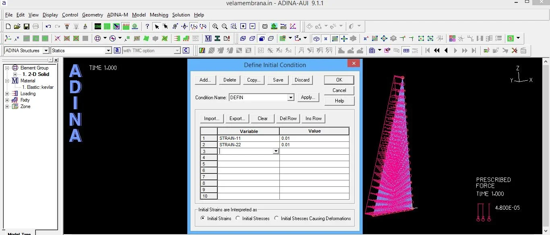This screenshot has width=550, height=235.
Task: Click the Apply... button
Action: tap(308, 98)
